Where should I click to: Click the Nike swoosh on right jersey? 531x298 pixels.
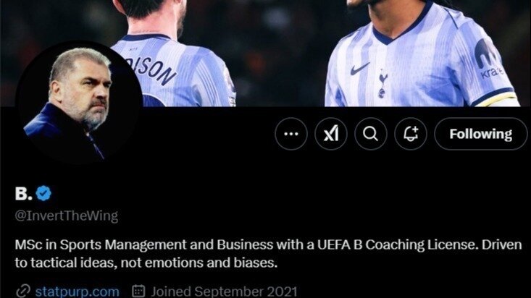(359, 69)
